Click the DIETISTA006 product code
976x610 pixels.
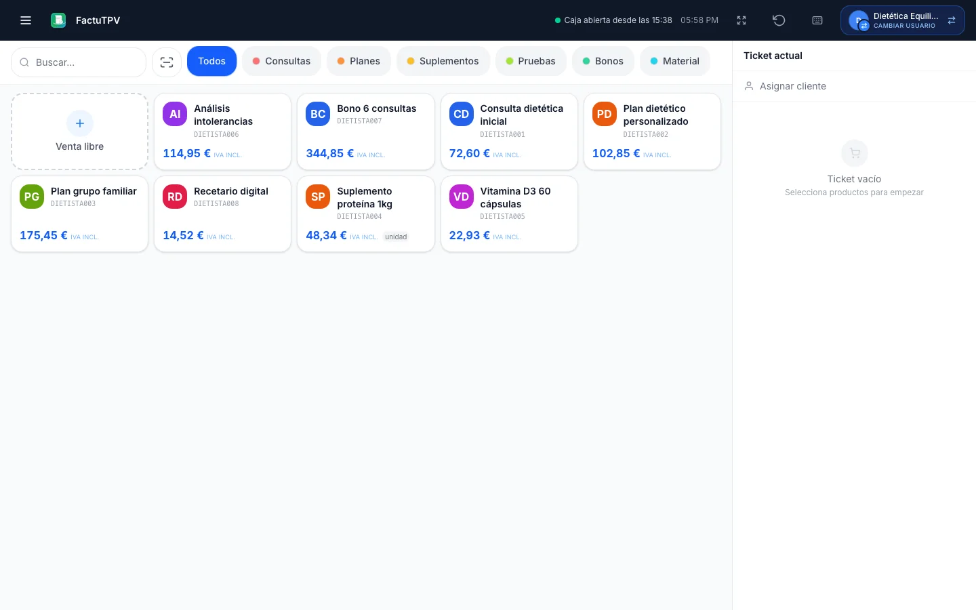(216, 134)
